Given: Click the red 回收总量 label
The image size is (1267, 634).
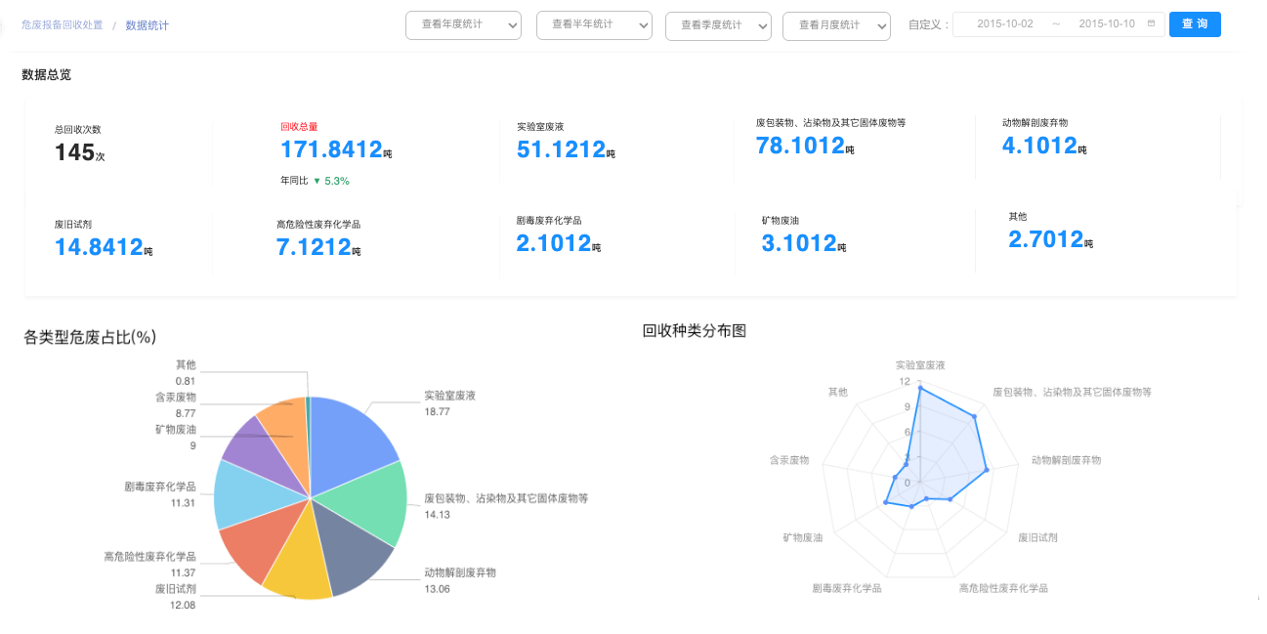Looking at the screenshot, I should tap(299, 126).
